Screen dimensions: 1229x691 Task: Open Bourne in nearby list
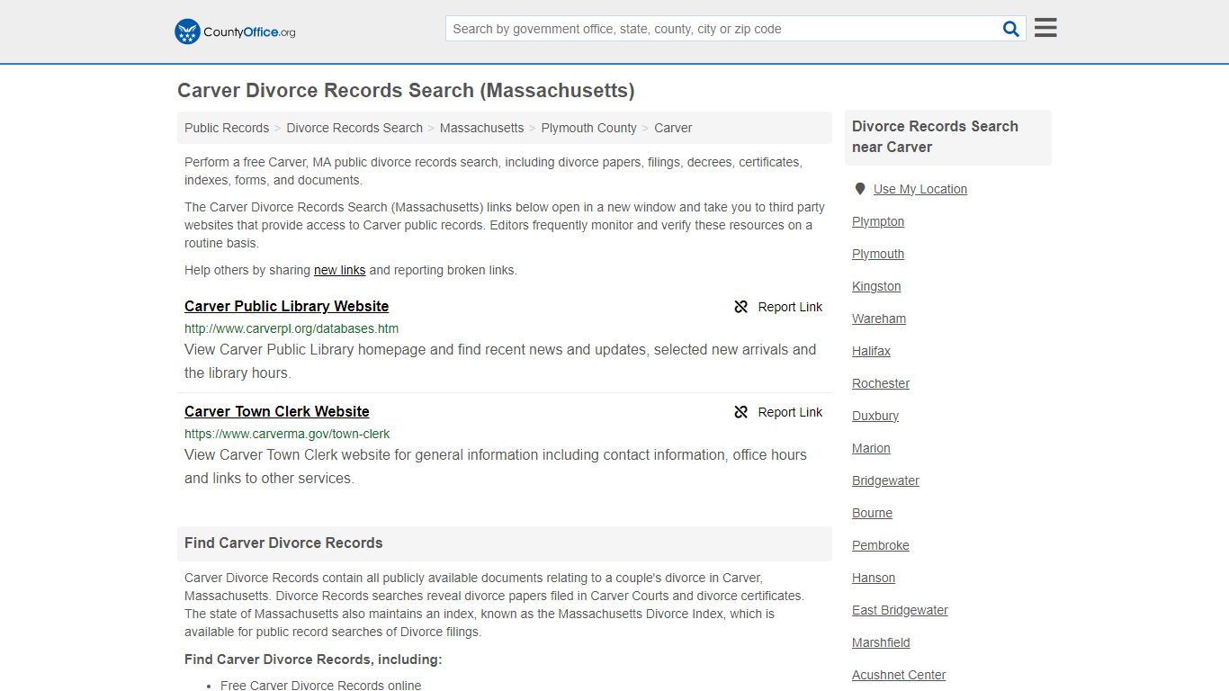[x=872, y=513]
